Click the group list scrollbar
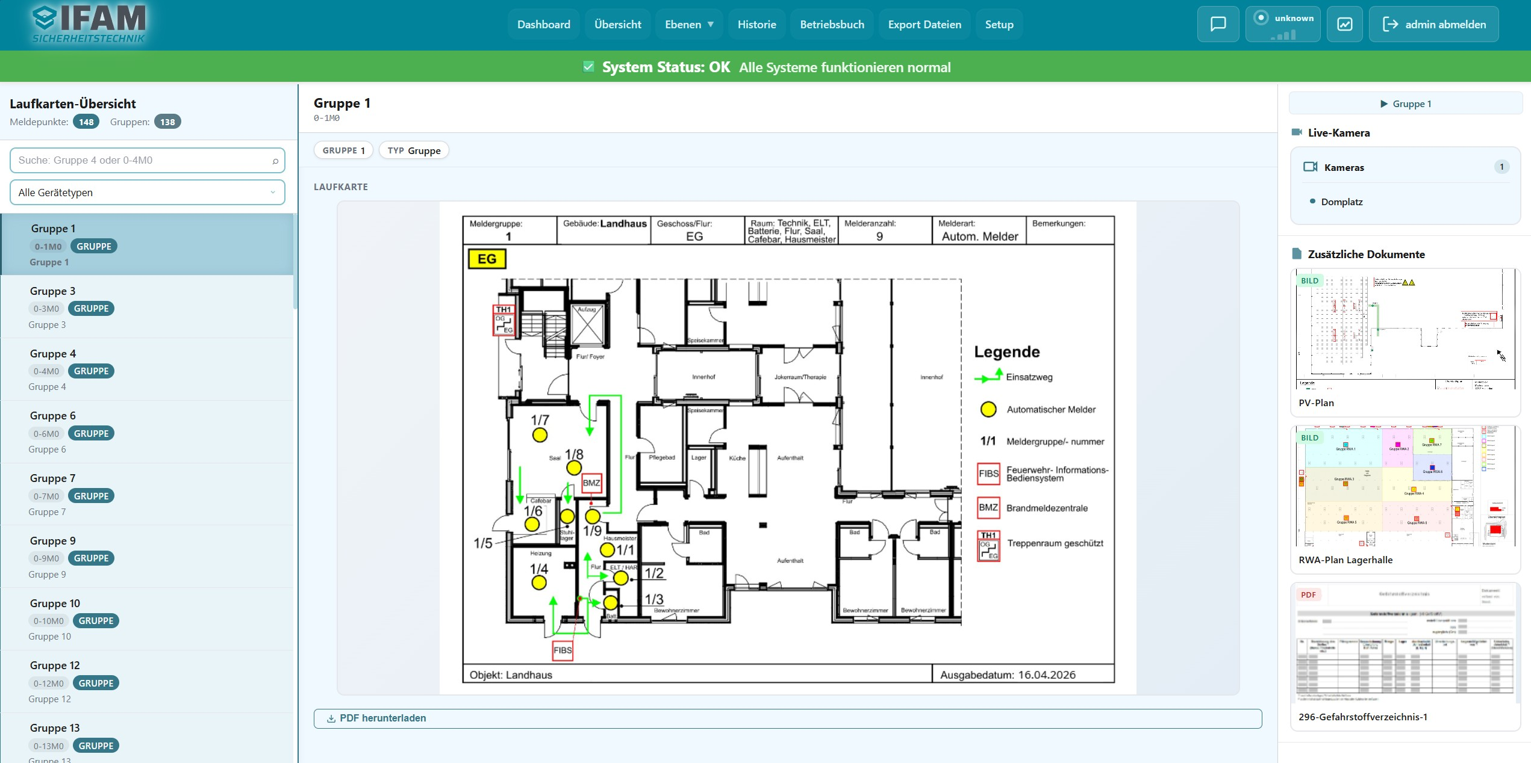 pos(295,262)
